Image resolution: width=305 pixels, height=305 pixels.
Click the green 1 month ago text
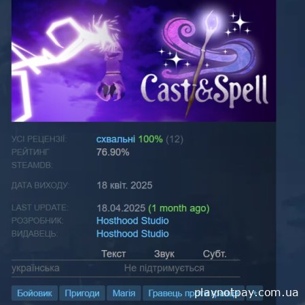[x=179, y=208]
